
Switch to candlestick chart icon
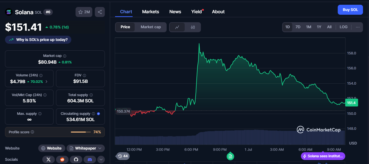coord(193,27)
